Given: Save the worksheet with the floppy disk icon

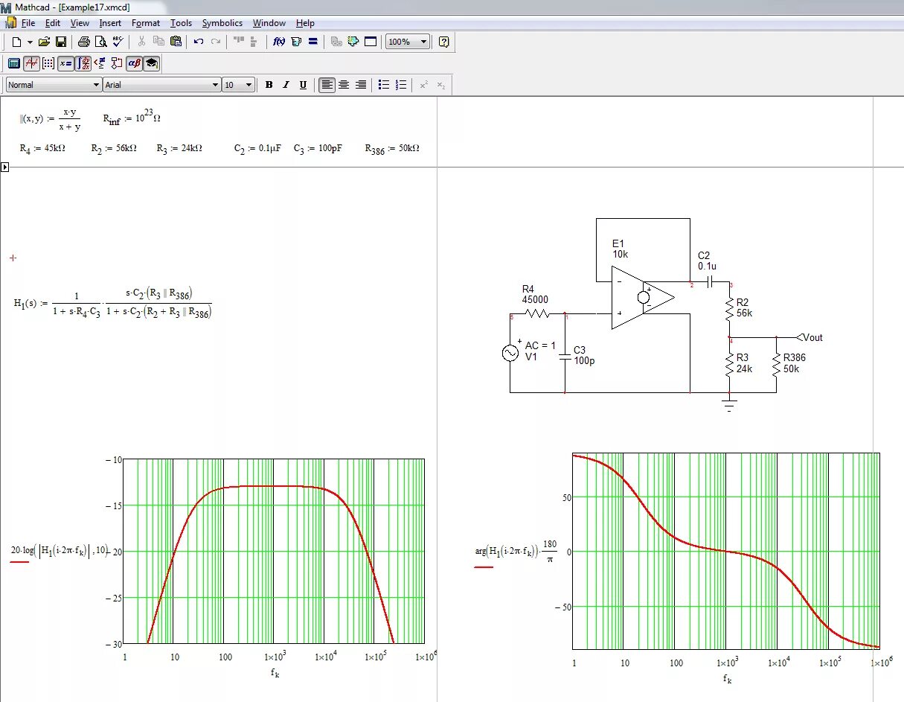Looking at the screenshot, I should [61, 42].
